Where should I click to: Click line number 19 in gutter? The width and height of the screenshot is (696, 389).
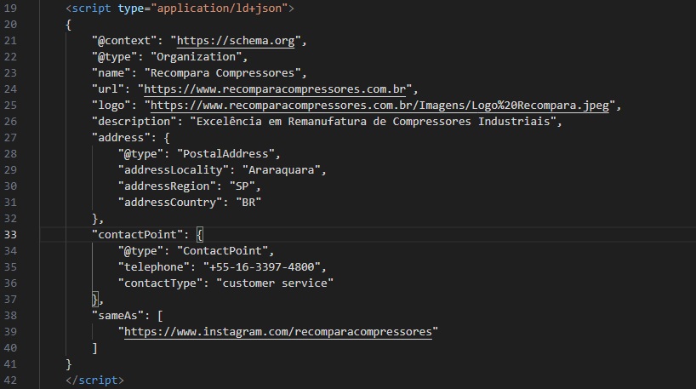click(x=10, y=8)
